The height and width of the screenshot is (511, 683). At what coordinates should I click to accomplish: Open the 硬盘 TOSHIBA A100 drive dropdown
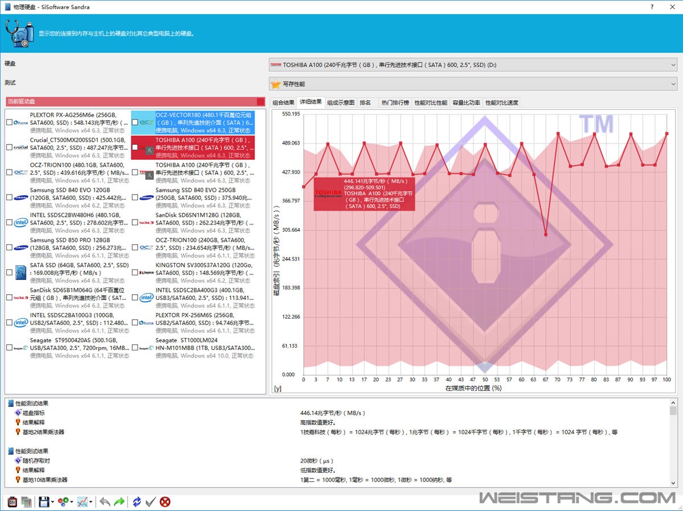click(x=473, y=65)
